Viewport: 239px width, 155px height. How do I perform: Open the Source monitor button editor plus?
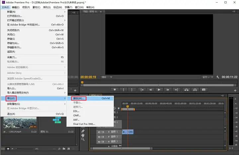[x=75, y=90]
